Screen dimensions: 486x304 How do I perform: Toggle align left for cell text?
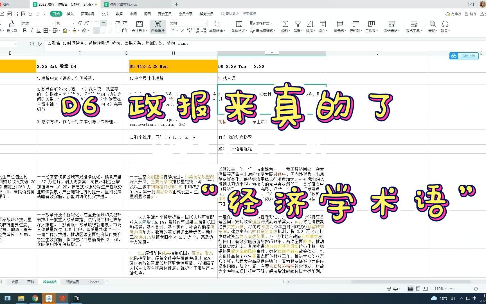96,30
